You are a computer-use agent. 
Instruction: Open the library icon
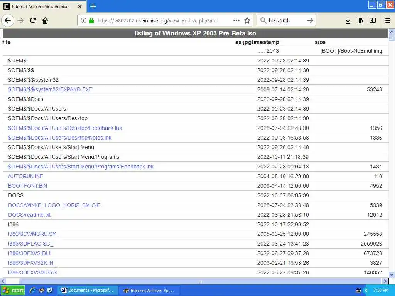coord(360,21)
